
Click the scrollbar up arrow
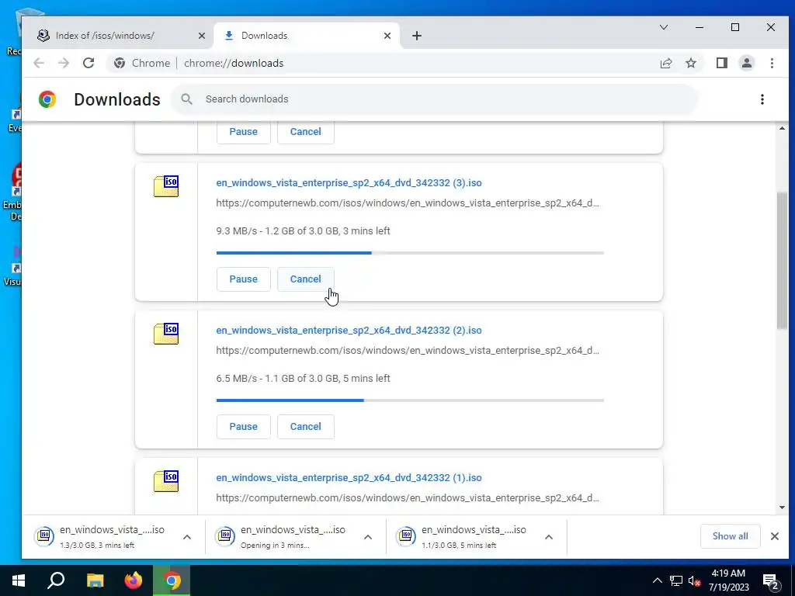click(x=782, y=129)
